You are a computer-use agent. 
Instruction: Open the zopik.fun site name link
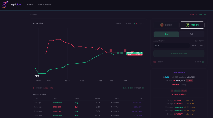click(16, 5)
